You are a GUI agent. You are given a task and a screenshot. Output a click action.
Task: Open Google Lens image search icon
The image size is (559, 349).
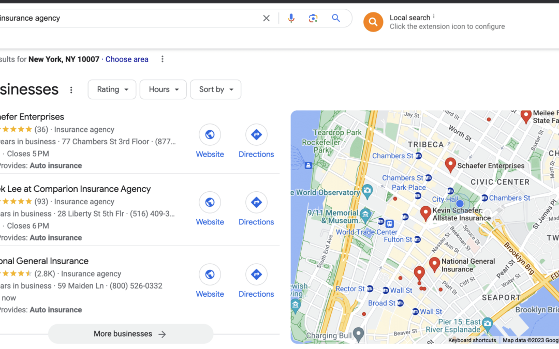[313, 18]
